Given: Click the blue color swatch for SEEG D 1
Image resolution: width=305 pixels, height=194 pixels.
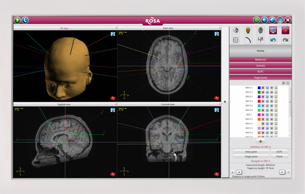Looking at the screenshot, I should pyautogui.click(x=259, y=88).
